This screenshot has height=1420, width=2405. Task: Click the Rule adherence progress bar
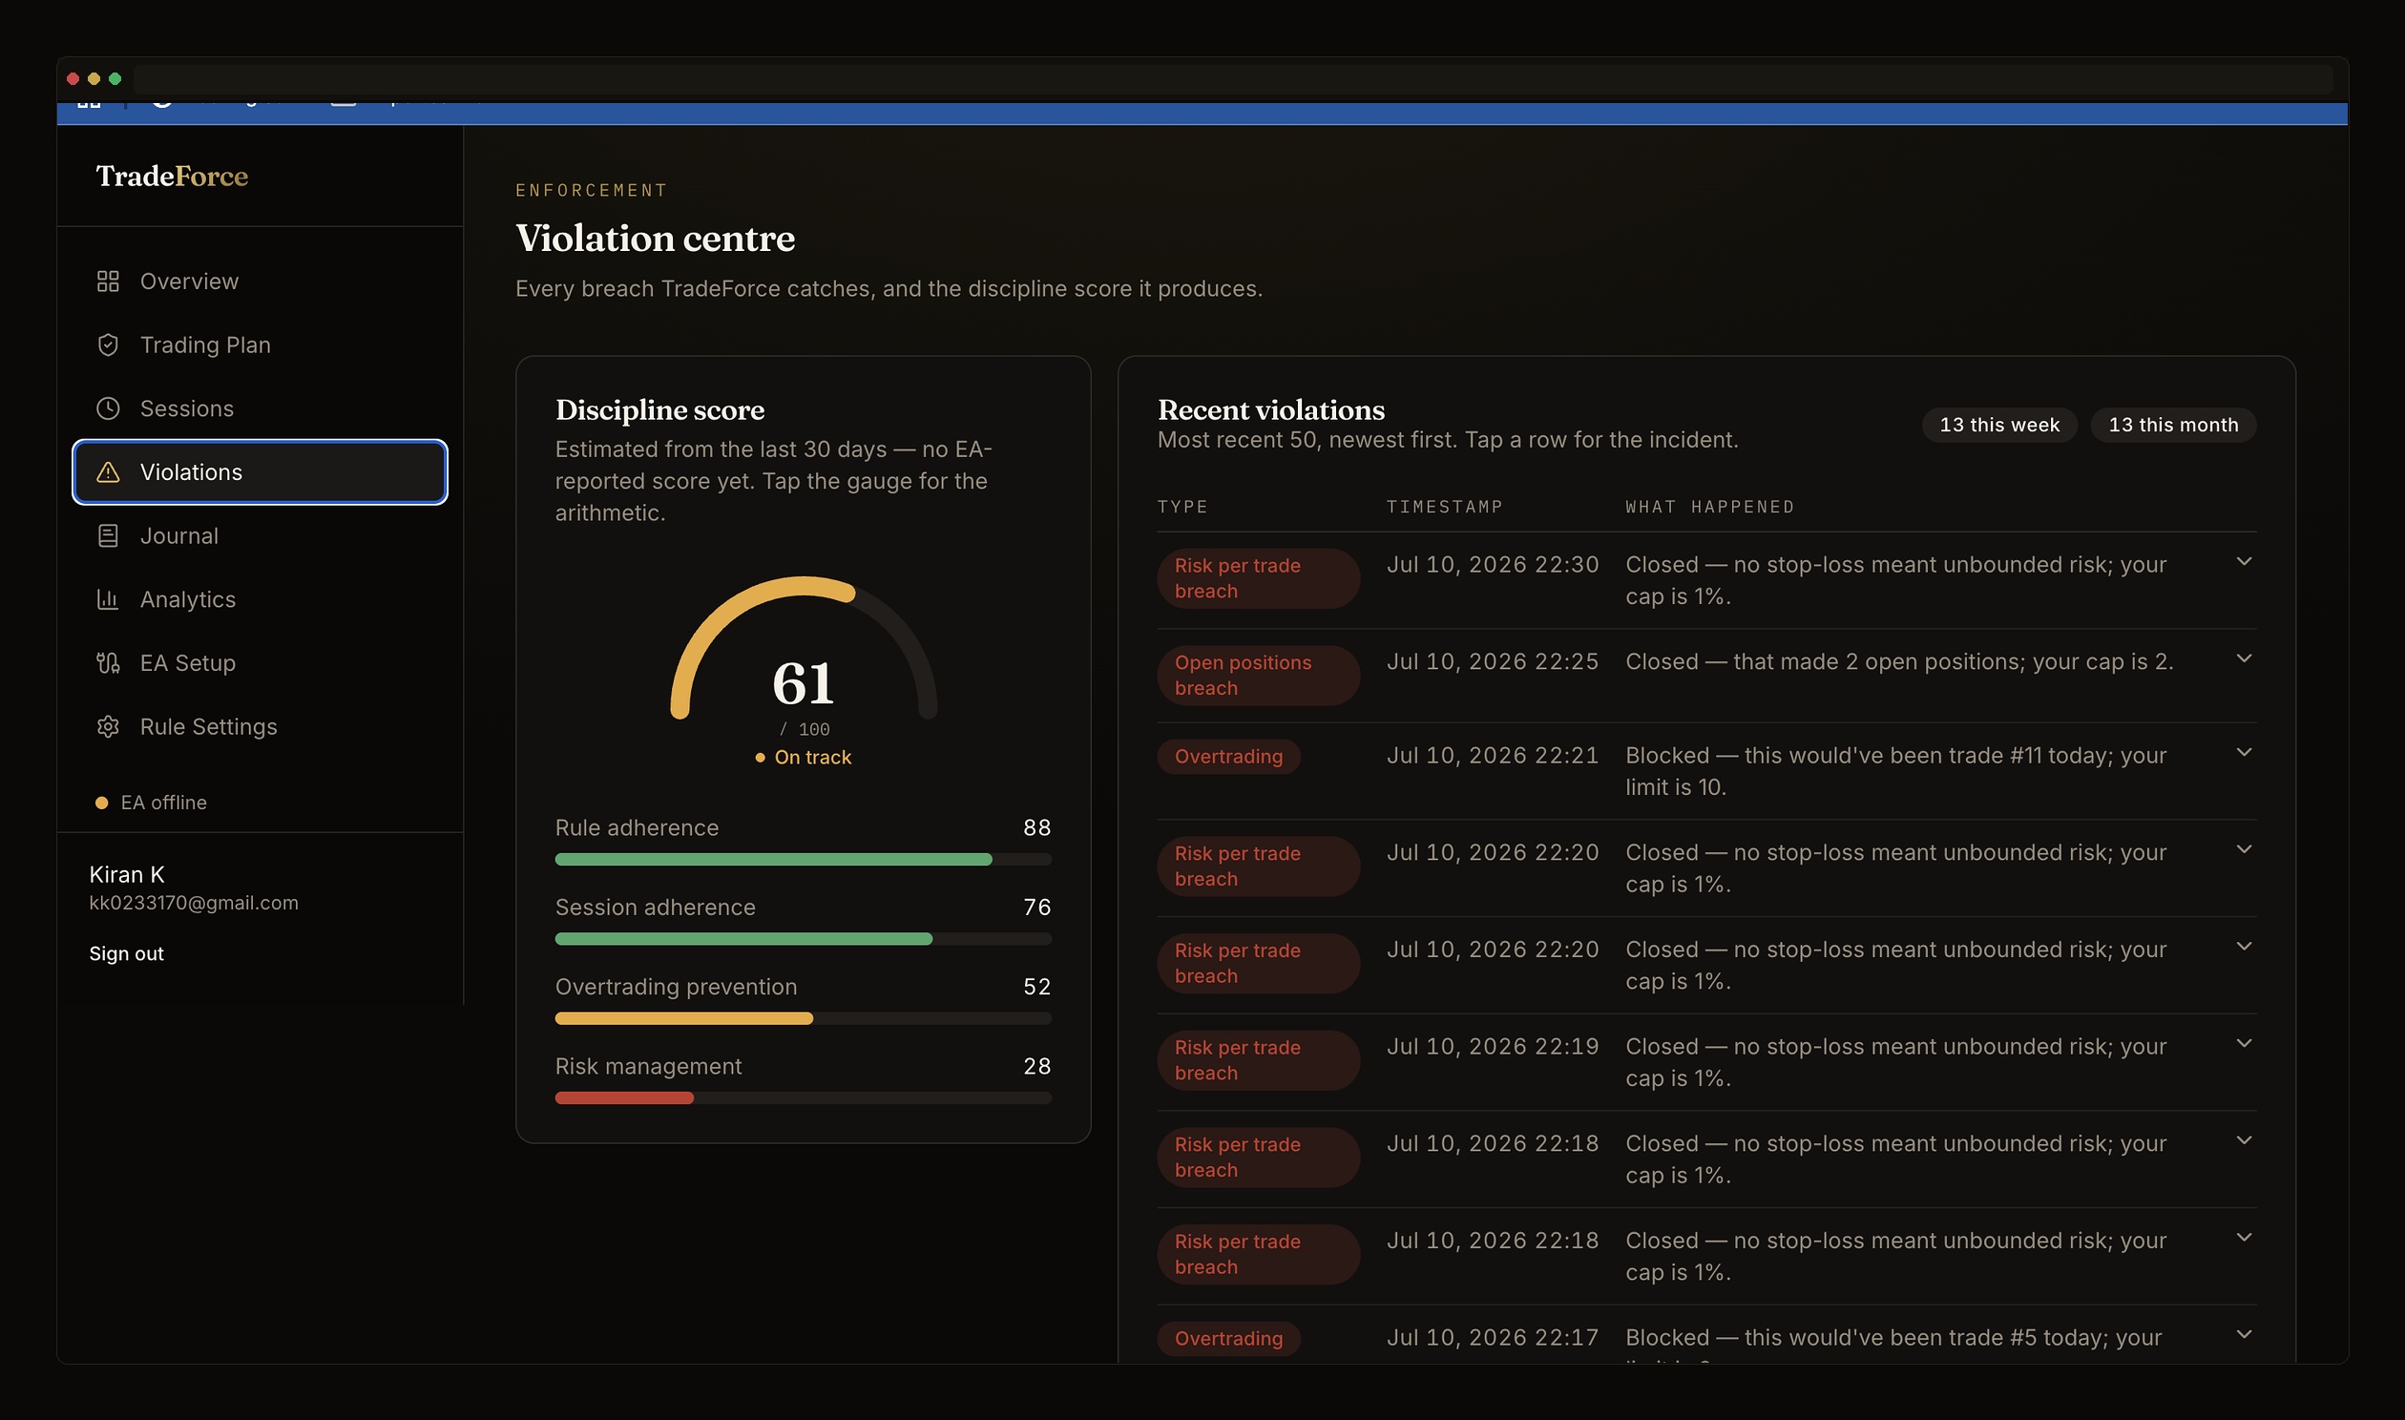[804, 859]
